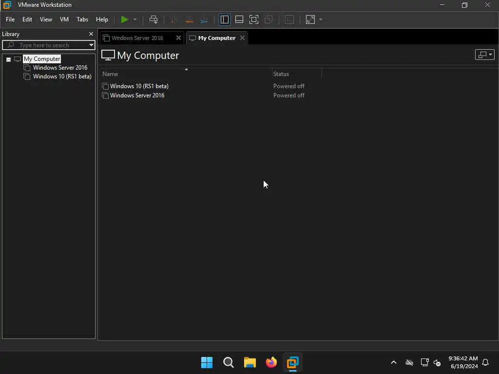Select Windows Server 2016 in Library tree

pyautogui.click(x=60, y=67)
